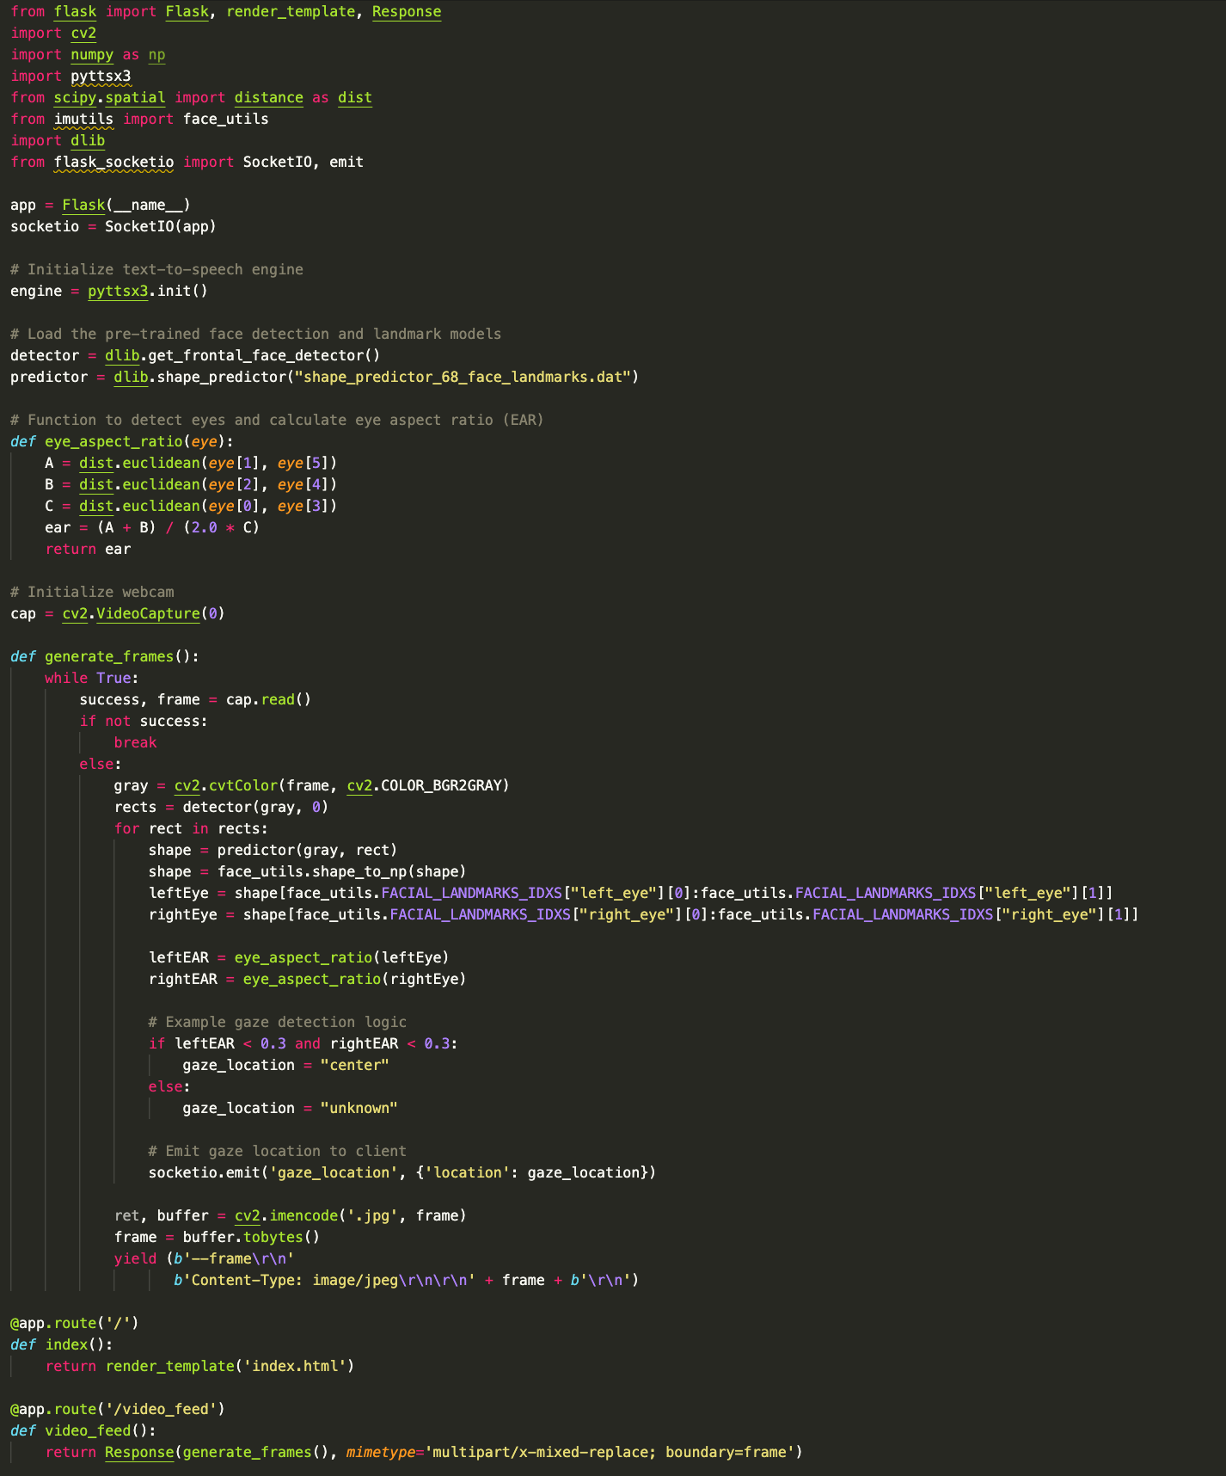1226x1476 pixels.
Task: Select the 'numpy' module name
Action: pos(92,55)
